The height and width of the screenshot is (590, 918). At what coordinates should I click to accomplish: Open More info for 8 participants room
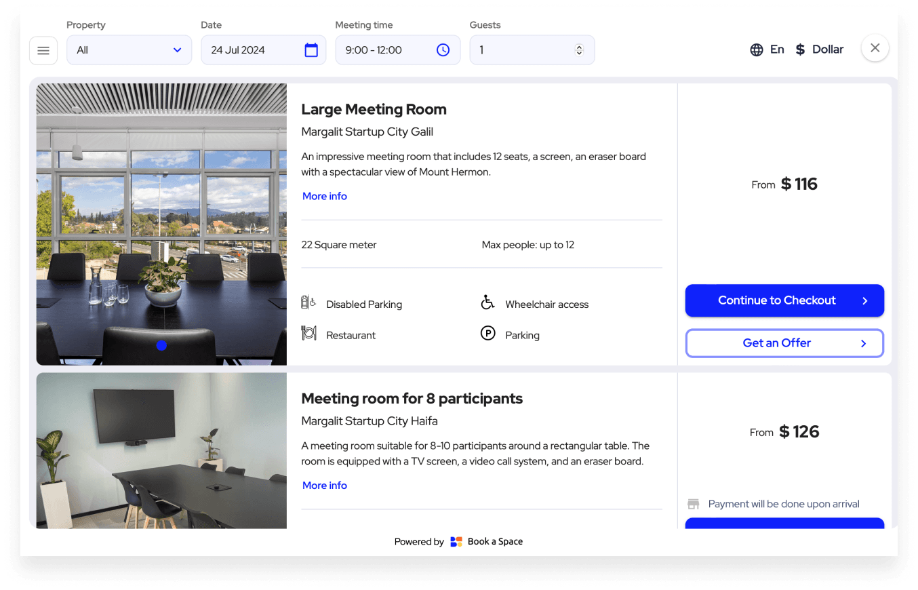coord(325,486)
